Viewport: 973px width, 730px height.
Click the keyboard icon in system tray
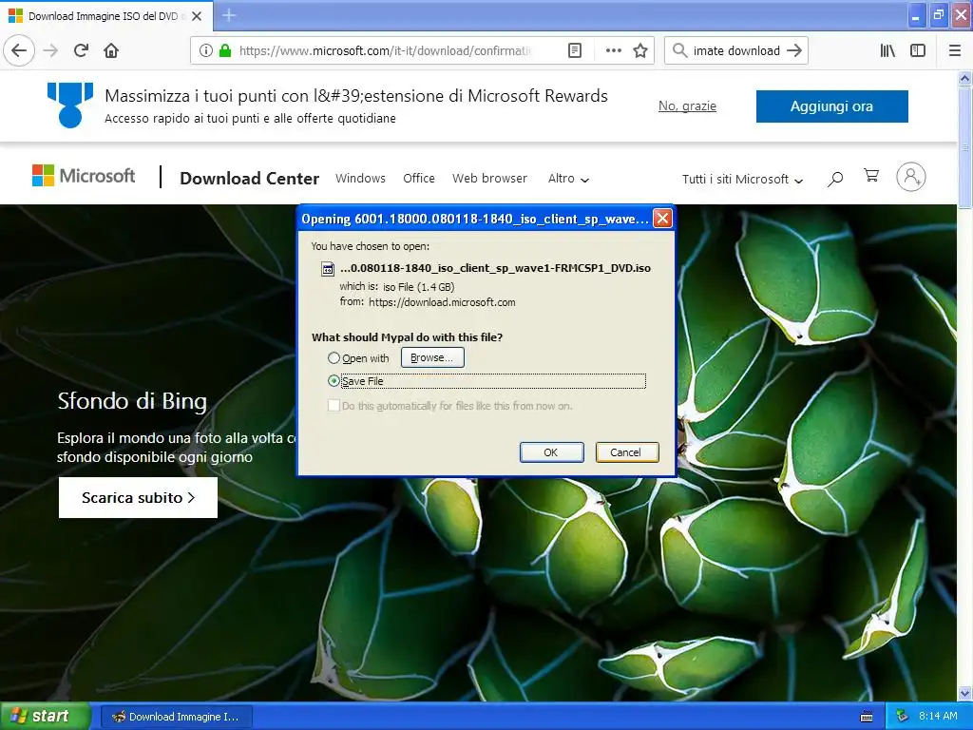point(867,717)
